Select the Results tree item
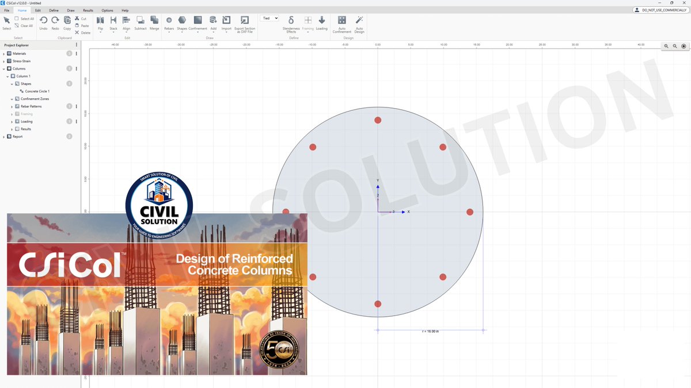The image size is (691, 388). (x=26, y=129)
